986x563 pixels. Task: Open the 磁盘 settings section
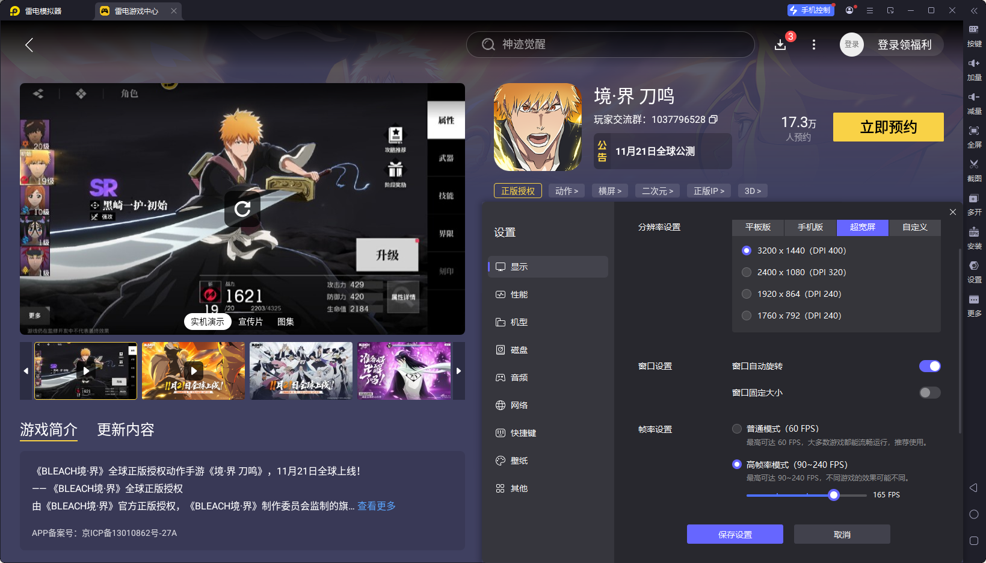(x=548, y=350)
